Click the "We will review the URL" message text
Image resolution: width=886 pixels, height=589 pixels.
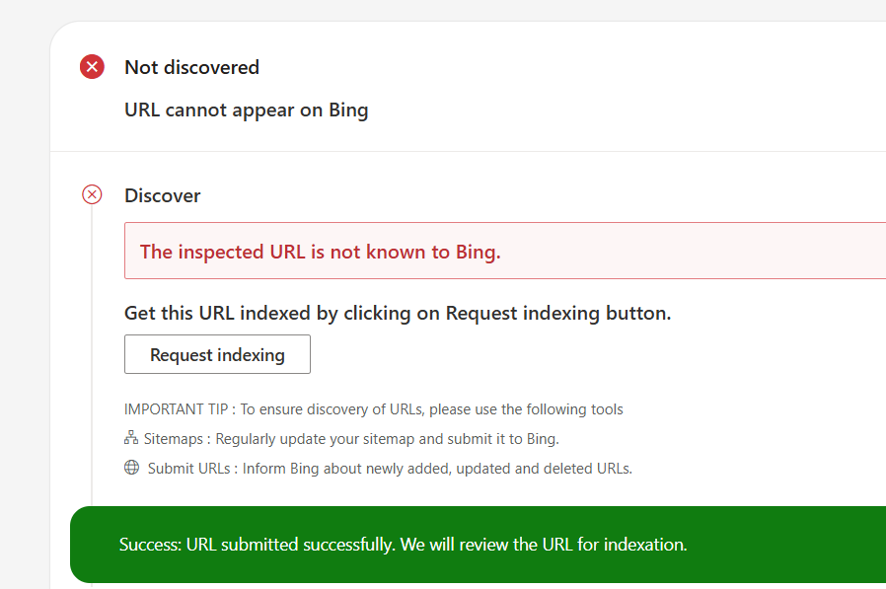(x=543, y=545)
